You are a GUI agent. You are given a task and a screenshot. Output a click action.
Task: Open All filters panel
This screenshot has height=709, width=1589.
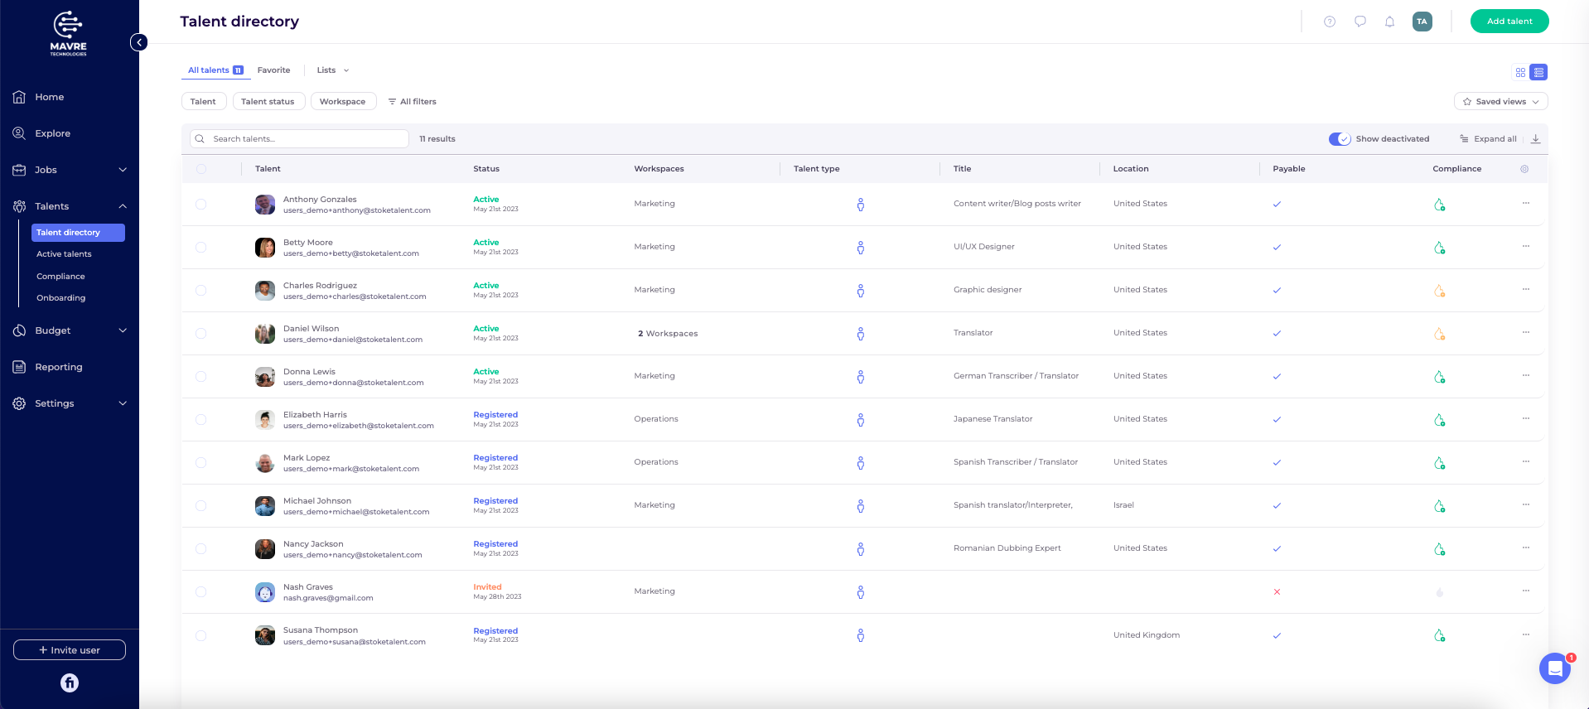412,102
